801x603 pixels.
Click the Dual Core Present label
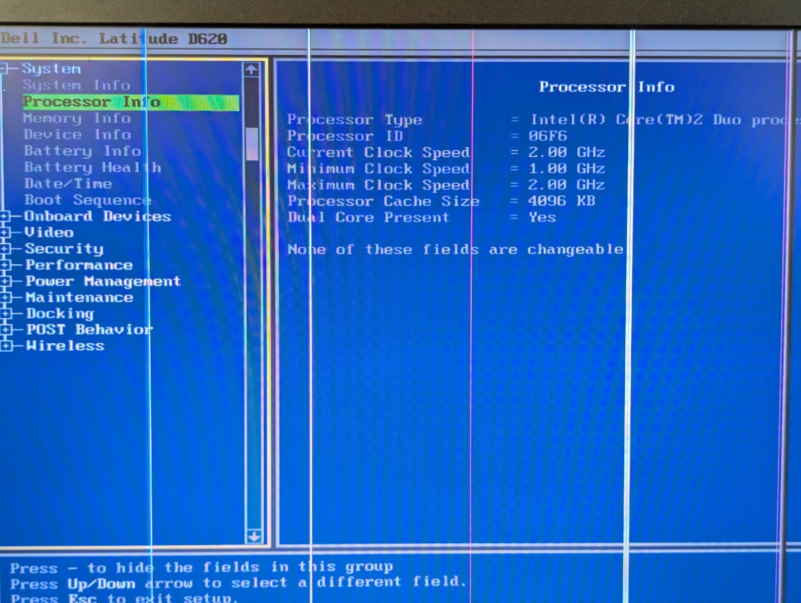click(368, 217)
